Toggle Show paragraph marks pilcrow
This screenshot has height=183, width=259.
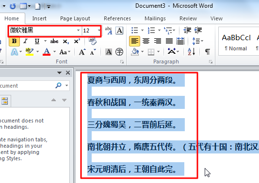point(208,52)
